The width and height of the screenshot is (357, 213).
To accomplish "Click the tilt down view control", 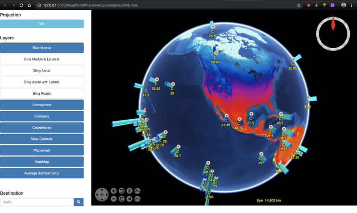I will pos(129,199).
